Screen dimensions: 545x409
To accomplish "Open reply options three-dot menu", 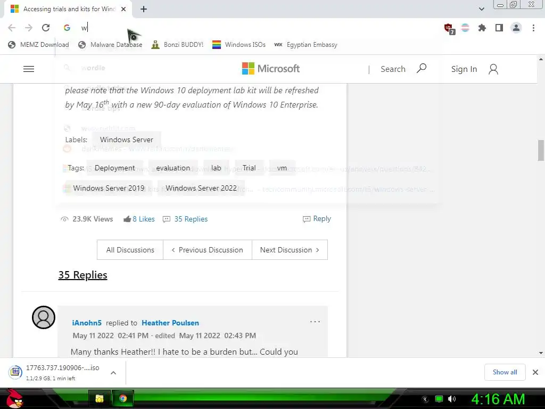I will click(315, 322).
